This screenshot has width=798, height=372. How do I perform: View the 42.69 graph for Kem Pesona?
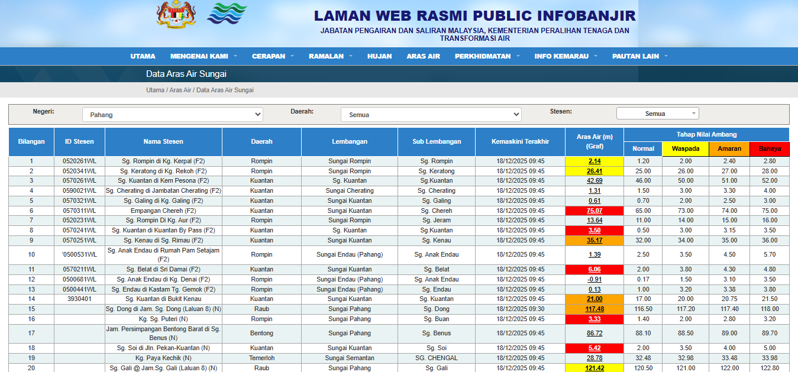click(x=595, y=181)
